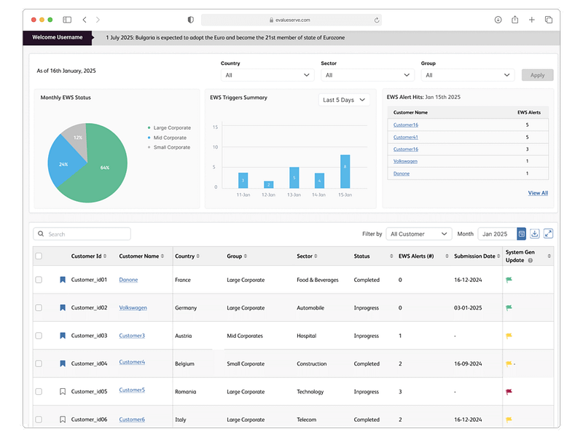The height and width of the screenshot is (437, 583).
Task: Click the download icon above the table
Action: [x=535, y=234]
